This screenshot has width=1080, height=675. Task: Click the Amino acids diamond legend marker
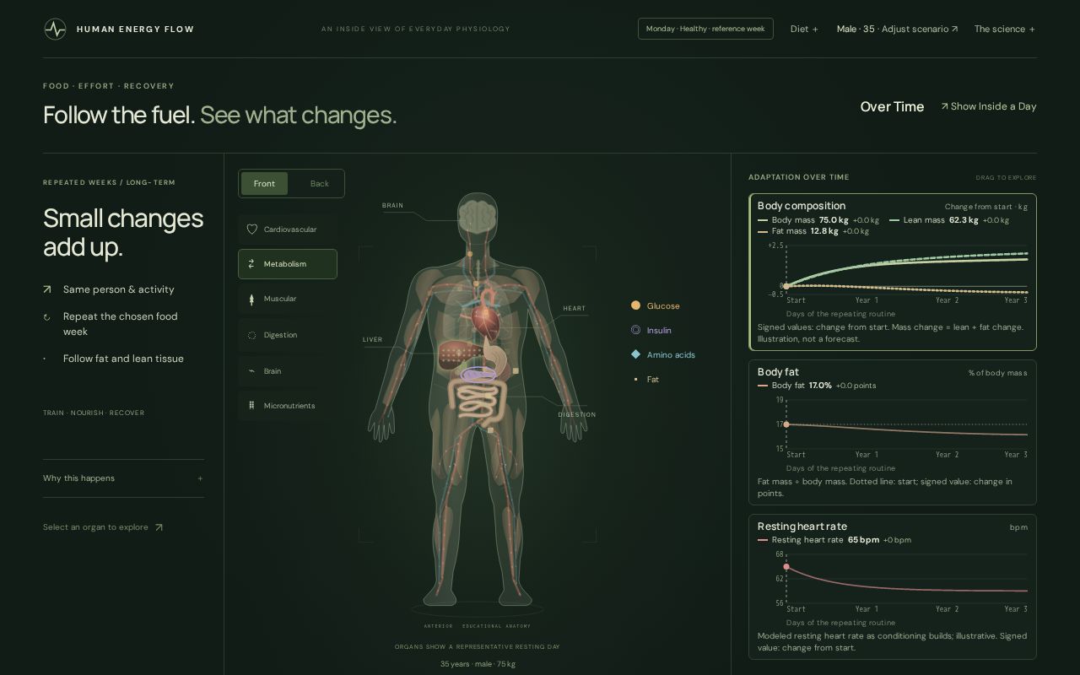635,354
